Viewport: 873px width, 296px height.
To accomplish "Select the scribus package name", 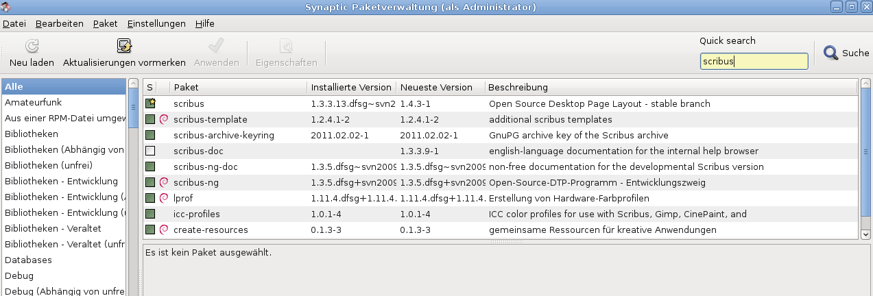I will click(x=189, y=103).
